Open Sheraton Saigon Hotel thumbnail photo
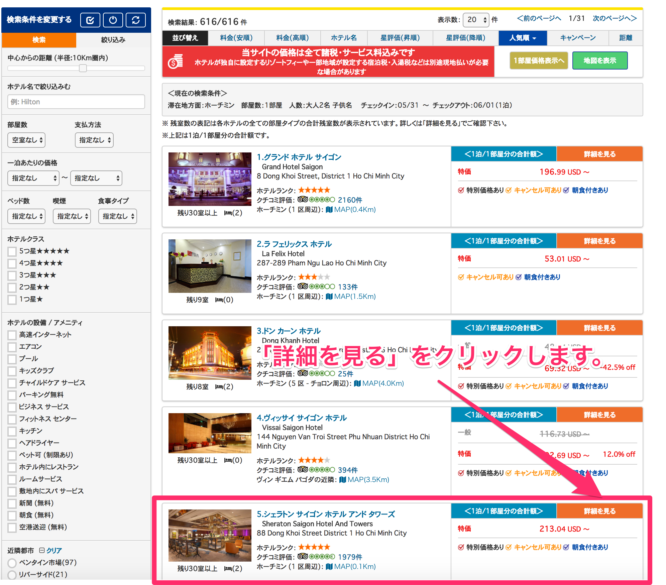666x585 pixels. click(x=210, y=536)
